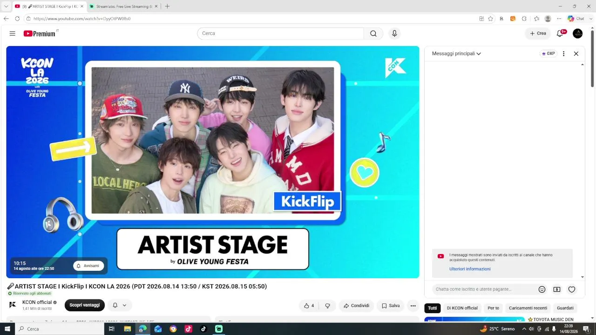Dislike the video with thumbs down
Image resolution: width=596 pixels, height=335 pixels.
pos(327,306)
